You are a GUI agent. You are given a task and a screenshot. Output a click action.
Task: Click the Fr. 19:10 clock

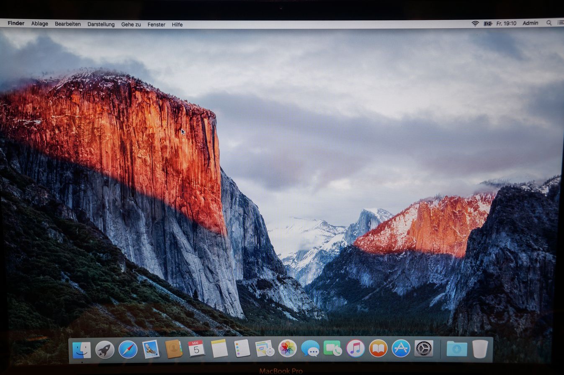pos(506,23)
